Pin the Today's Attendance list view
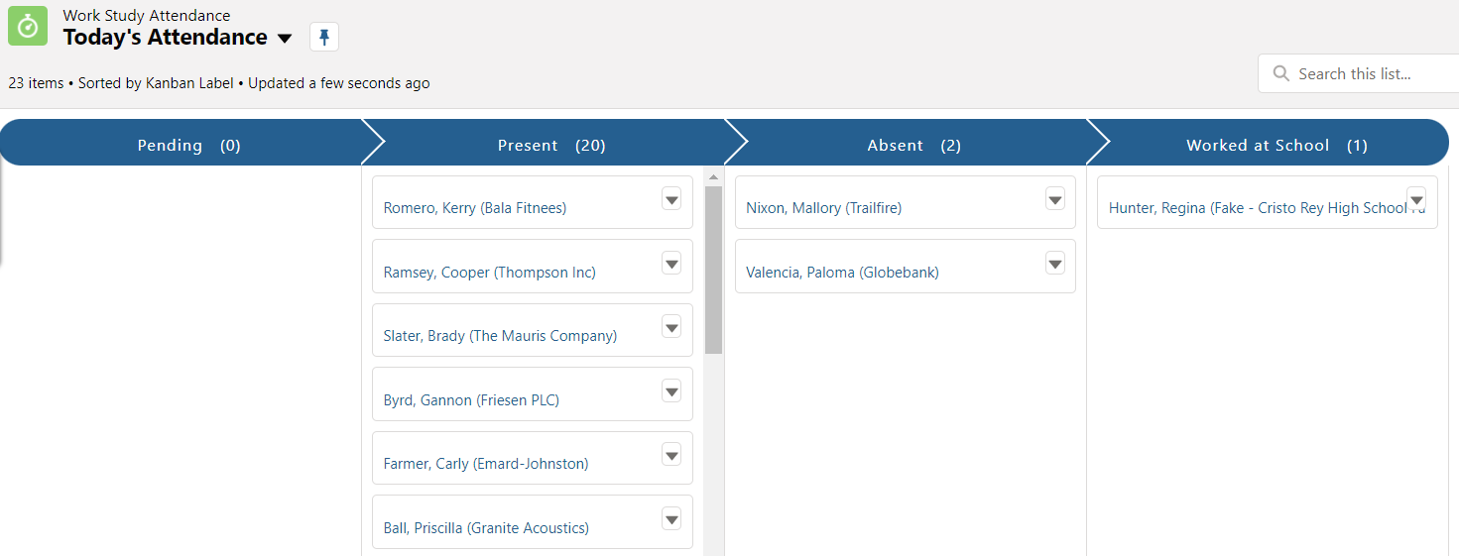 (324, 37)
